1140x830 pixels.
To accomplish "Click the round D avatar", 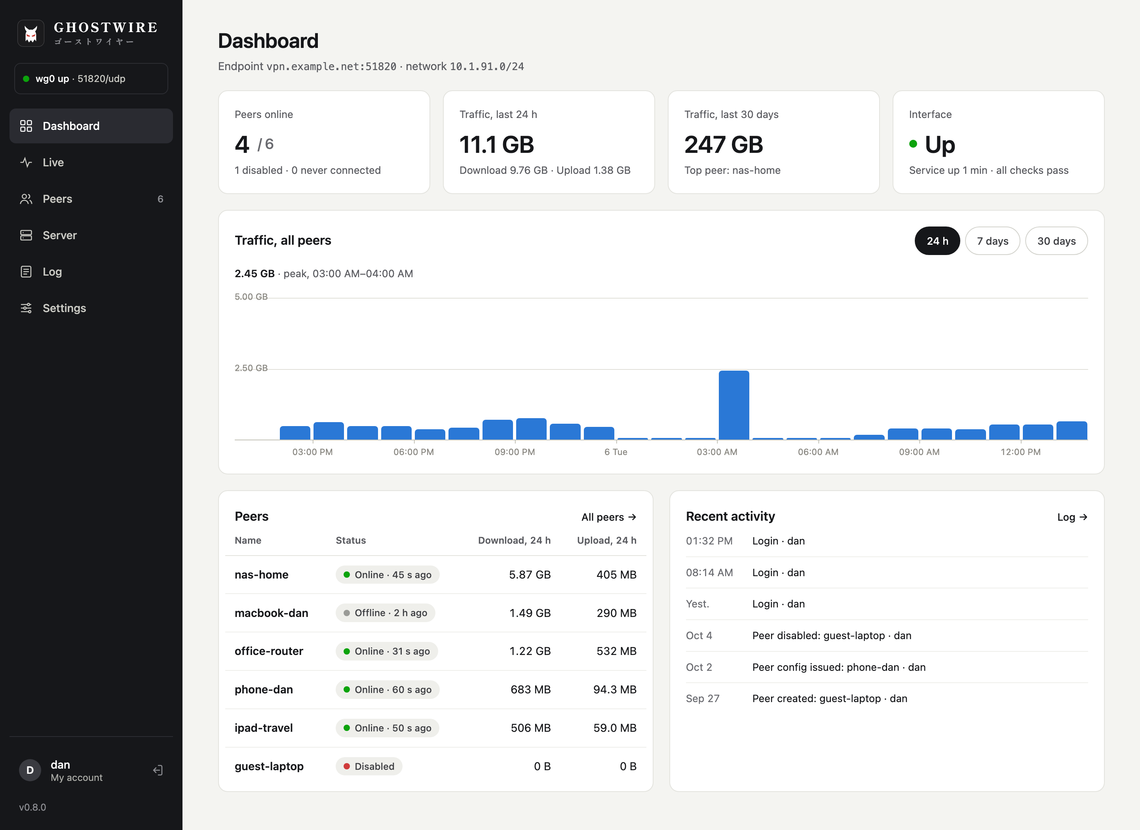I will pos(30,770).
